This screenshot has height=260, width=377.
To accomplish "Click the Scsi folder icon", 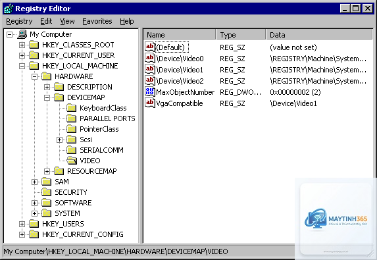I will coord(72,140).
